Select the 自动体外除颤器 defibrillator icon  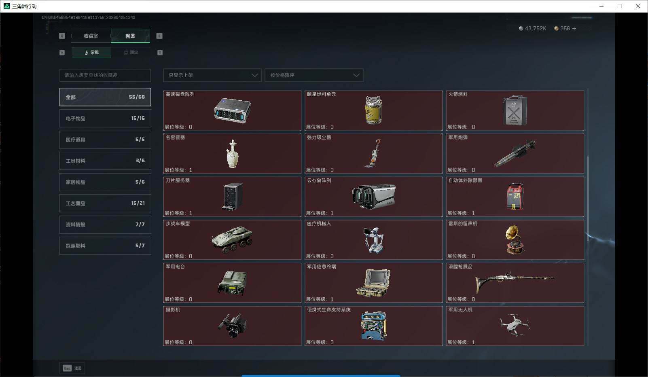515,197
